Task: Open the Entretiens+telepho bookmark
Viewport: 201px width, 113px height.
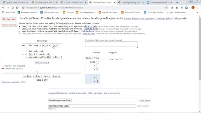Action: pos(28,13)
